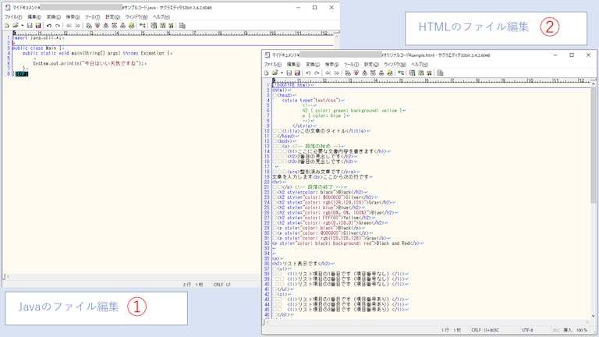Image resolution: width=599 pixels, height=337 pixels.
Task: Click 100 % zoom in HTML status bar
Action: [582, 330]
